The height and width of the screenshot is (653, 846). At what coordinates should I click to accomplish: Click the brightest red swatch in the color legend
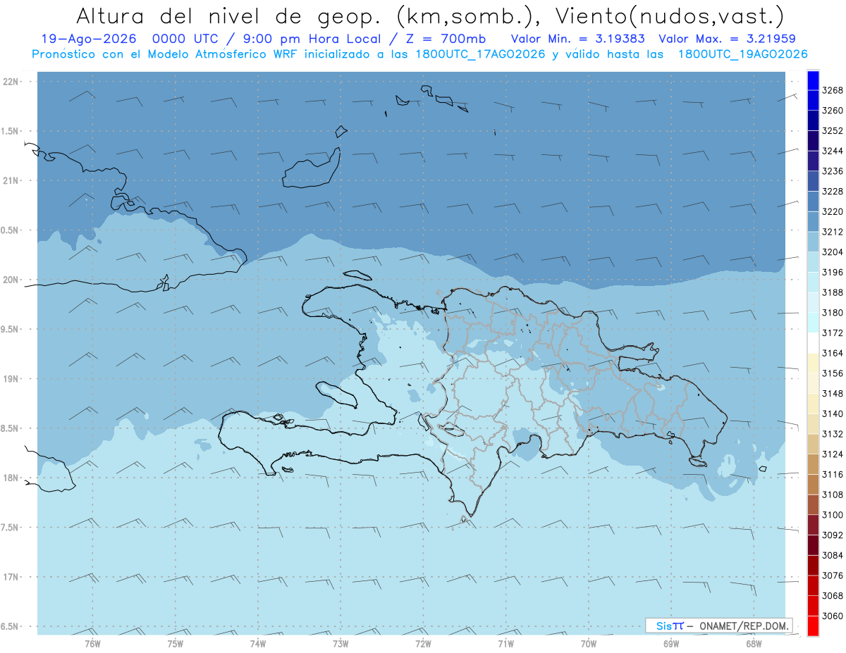(x=813, y=626)
